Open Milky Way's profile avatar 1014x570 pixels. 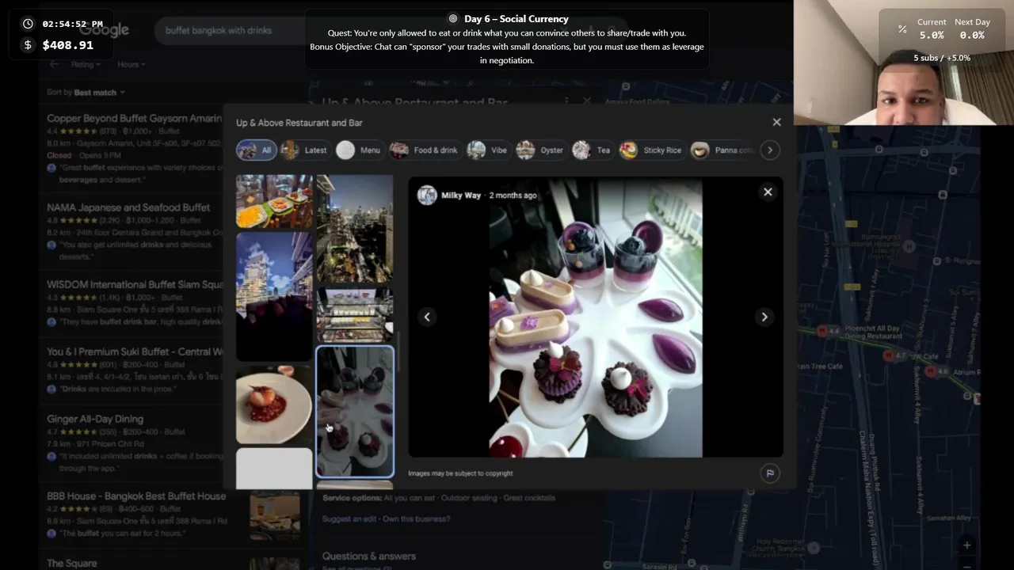427,195
